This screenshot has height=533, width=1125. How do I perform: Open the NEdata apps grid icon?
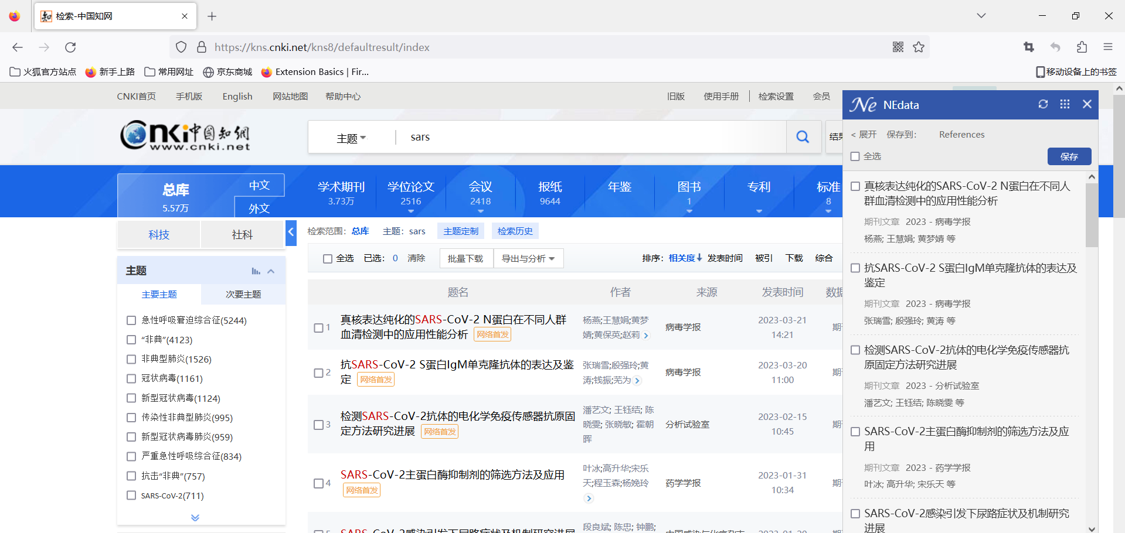click(x=1065, y=104)
